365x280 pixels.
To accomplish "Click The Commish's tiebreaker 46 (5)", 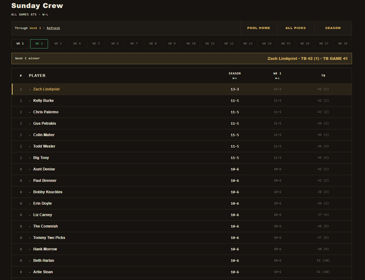I will click(323, 226).
